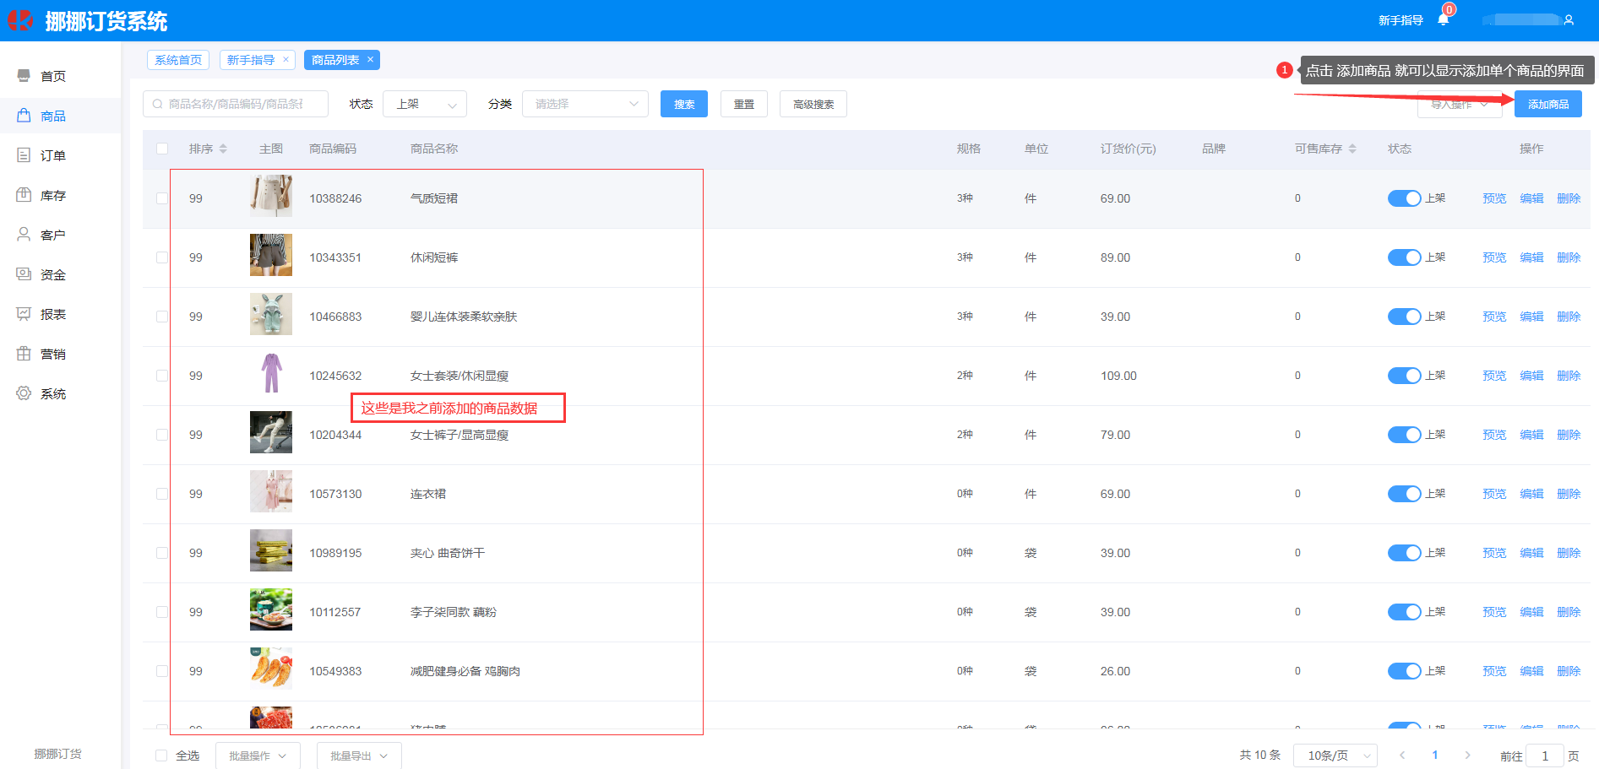Viewport: 1599px width, 769px height.
Task: Open the 客户 customer sidebar icon
Action: [24, 235]
